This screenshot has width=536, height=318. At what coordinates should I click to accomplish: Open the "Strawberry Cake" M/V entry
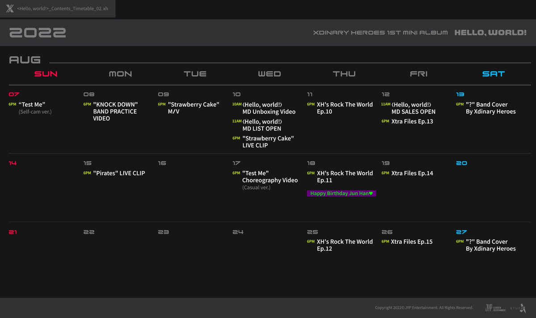pos(189,108)
